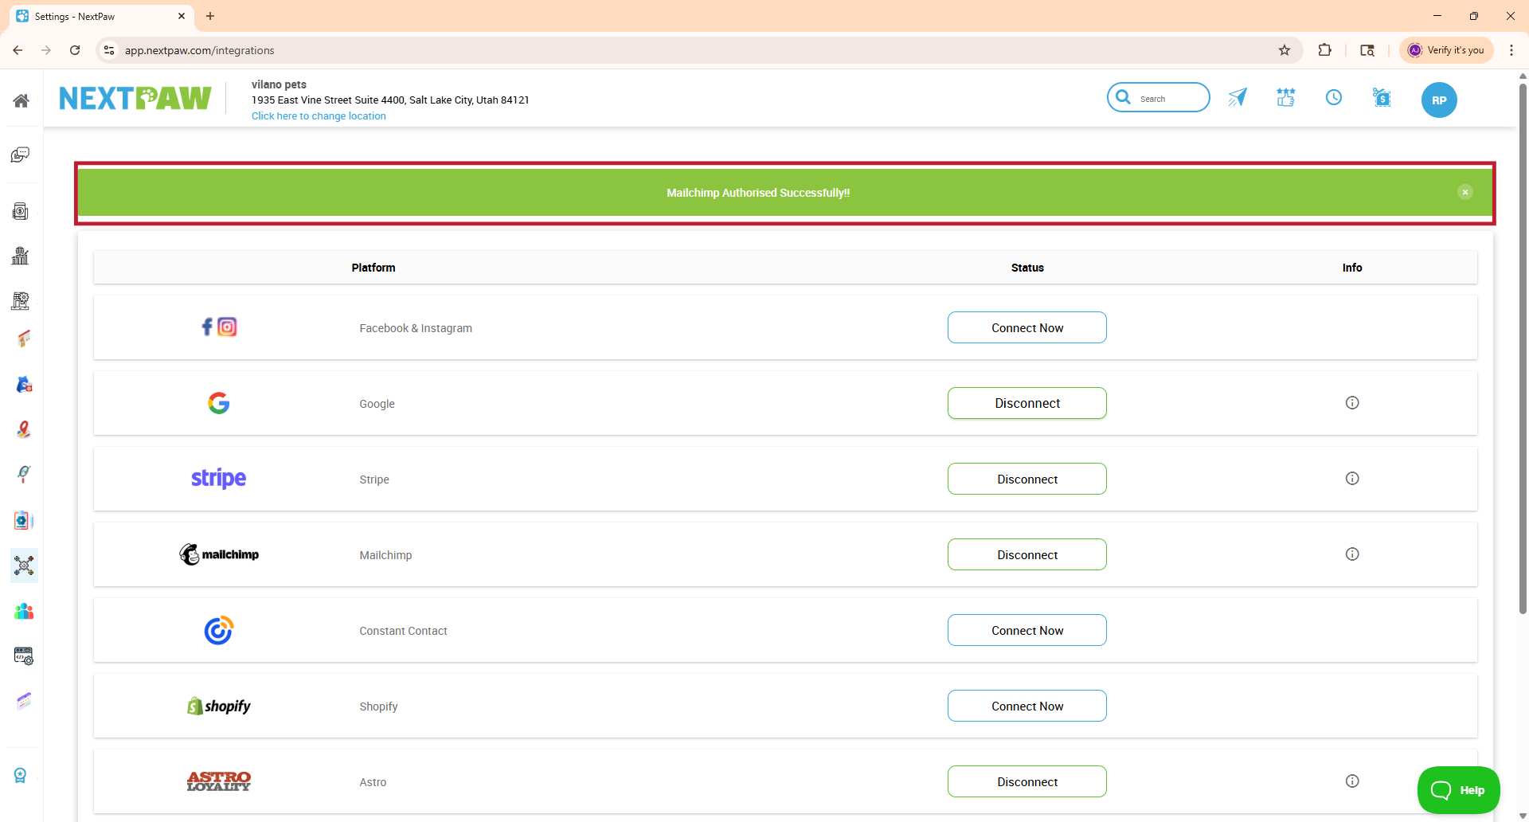This screenshot has height=822, width=1529.
Task: Click the magnifier icon in search box
Action: point(1124,97)
